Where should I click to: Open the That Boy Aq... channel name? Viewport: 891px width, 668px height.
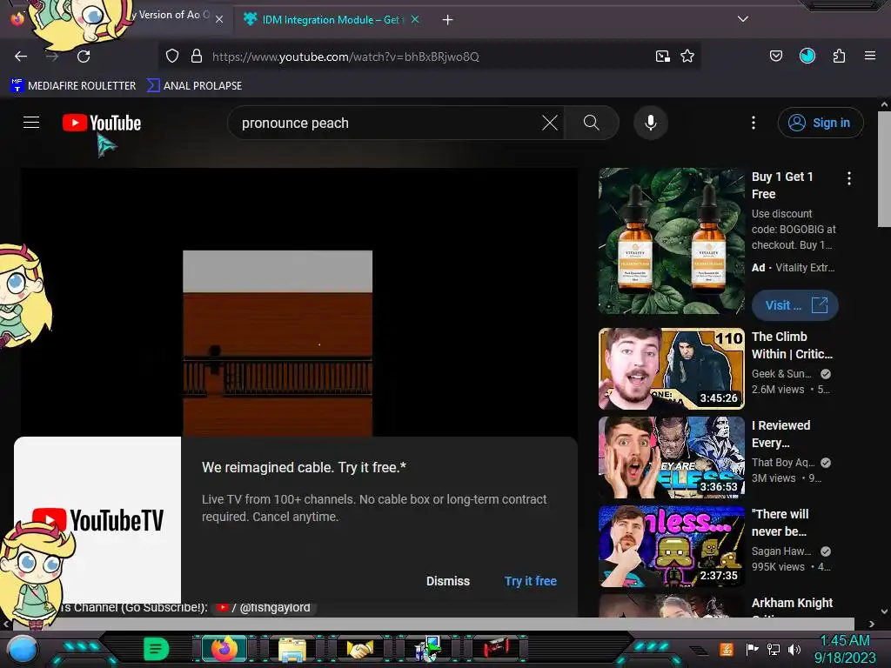783,463
